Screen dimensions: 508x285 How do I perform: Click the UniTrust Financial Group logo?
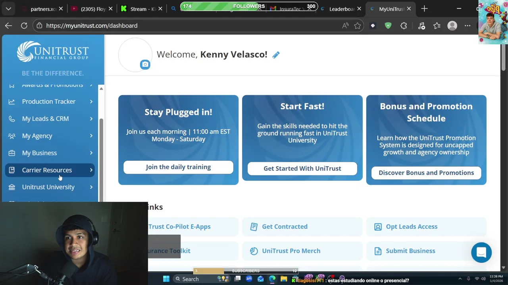53,52
